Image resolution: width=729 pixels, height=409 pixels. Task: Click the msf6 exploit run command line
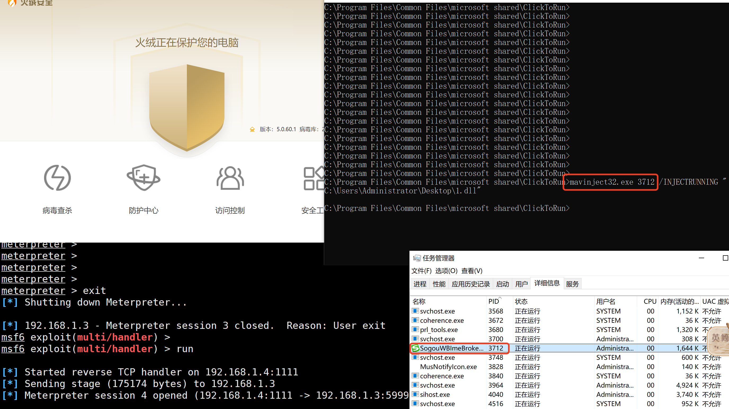[x=97, y=348]
